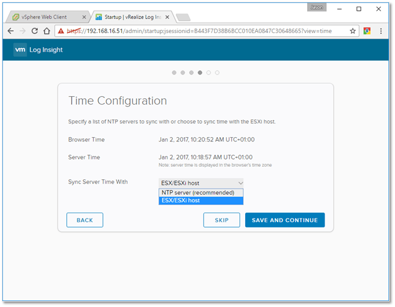Click the Browser Time value Jan 2, 2017, 10:20:52 AM
This screenshot has width=395, height=307.
point(207,140)
